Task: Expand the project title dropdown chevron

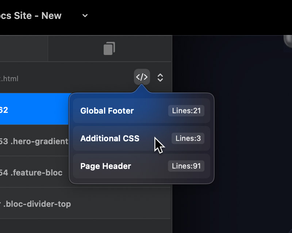Action: 85,16
